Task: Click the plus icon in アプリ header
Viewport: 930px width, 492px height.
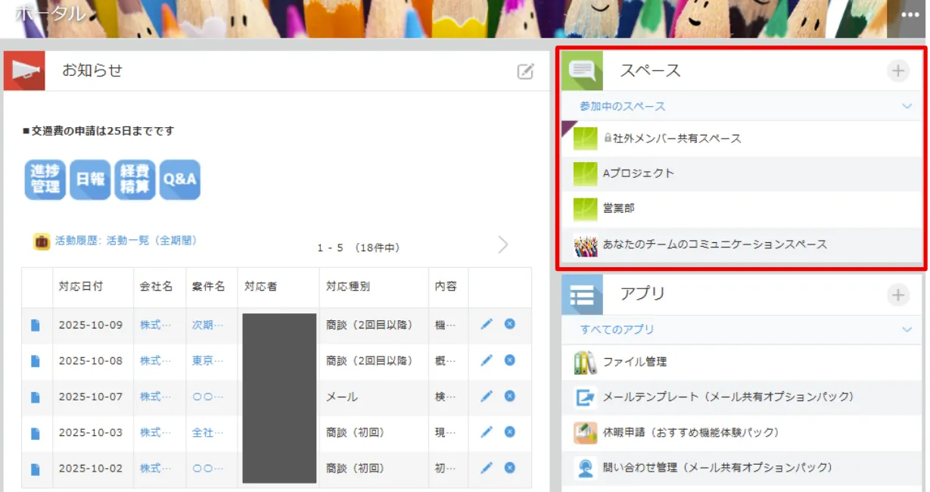Action: [897, 294]
